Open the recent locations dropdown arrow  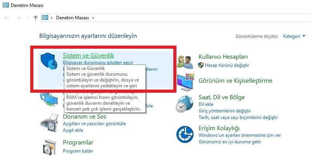point(28,18)
